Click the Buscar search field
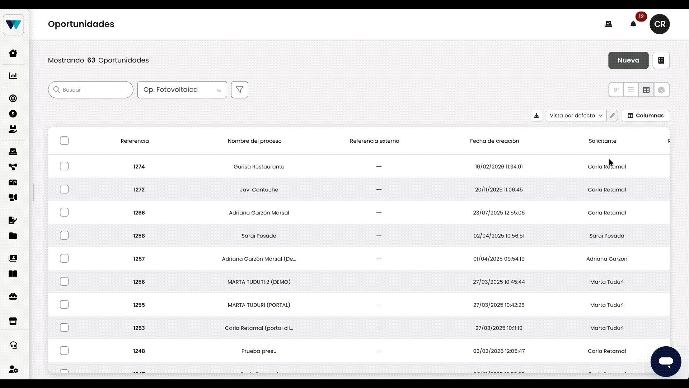This screenshot has width=689, height=388. tap(91, 89)
